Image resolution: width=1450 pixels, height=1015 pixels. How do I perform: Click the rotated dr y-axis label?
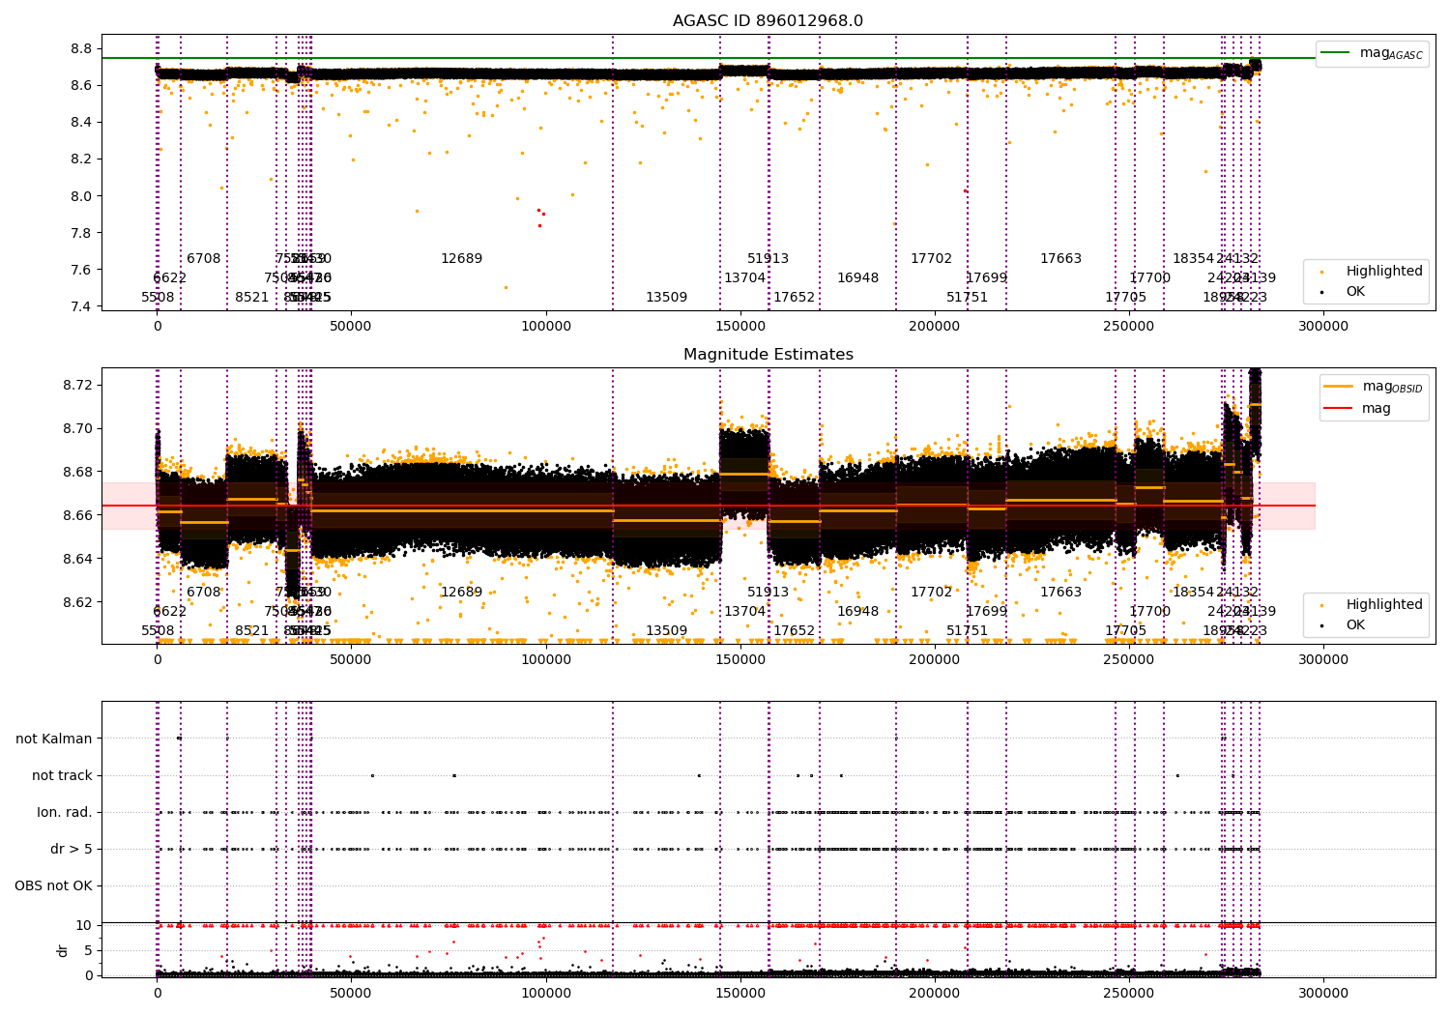click(x=63, y=950)
